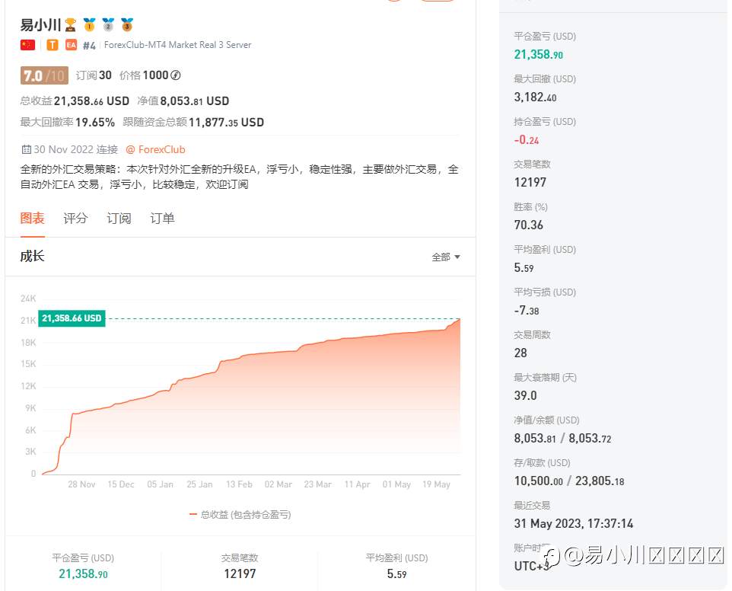Click the strategy description starting 全新的外汇交易策略
Screen dimensions: 732x591
(x=240, y=177)
